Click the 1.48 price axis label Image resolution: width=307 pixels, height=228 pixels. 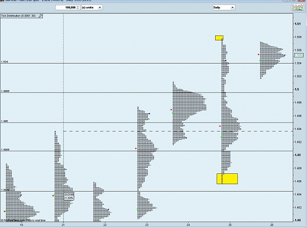pyautogui.click(x=297, y=220)
